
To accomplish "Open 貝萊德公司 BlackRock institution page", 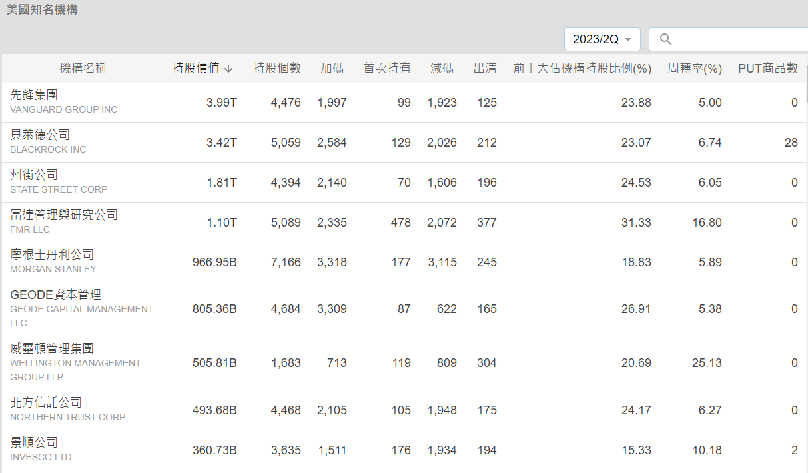I will (40, 135).
